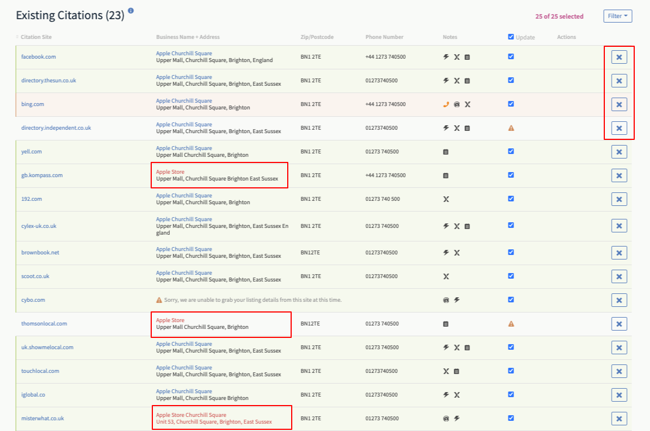Click the warning icon in thomsonlocal.com row
The height and width of the screenshot is (431, 650).
coord(511,324)
